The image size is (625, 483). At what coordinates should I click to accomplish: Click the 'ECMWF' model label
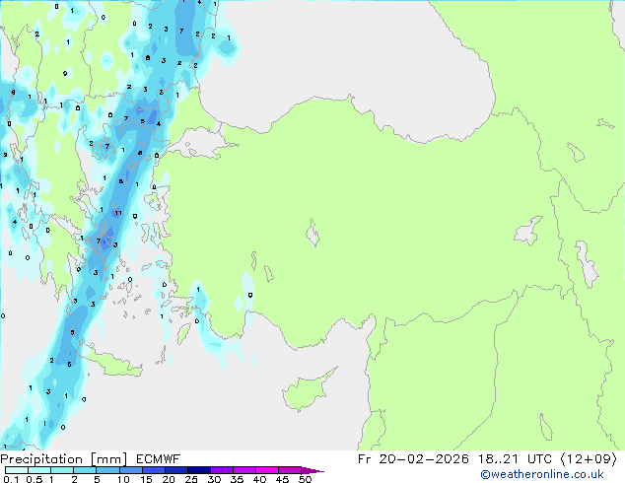[159, 459]
